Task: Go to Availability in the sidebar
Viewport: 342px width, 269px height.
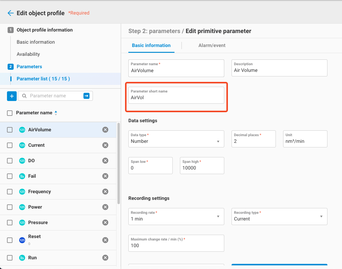Action: [x=28, y=54]
